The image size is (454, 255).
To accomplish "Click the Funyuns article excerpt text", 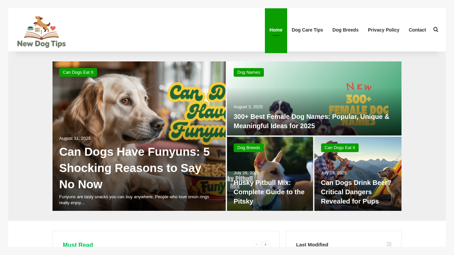I will 134,200.
